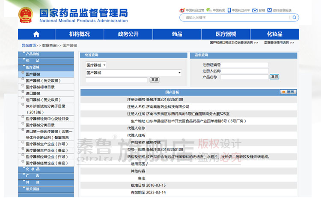Viewport: 321px width, 205px height.
Task: Expand the 产品抽检 sidebar section
Action: (46, 54)
